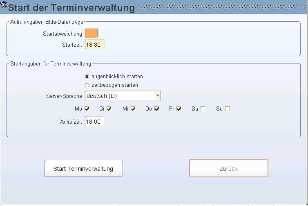Select augenblicklich starten radio option
Viewport: 308px width, 206px height.
[87, 77]
